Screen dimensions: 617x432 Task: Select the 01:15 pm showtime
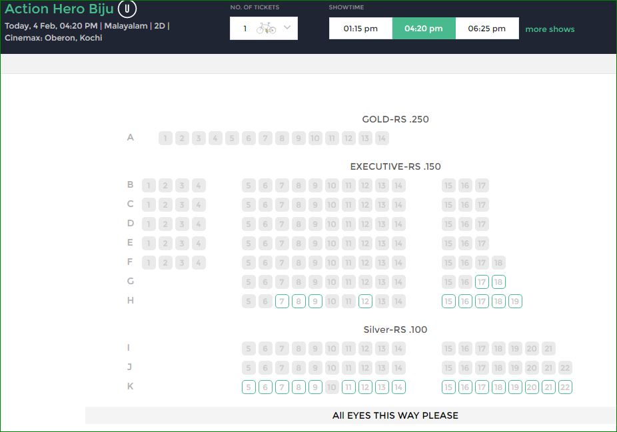[x=360, y=29]
